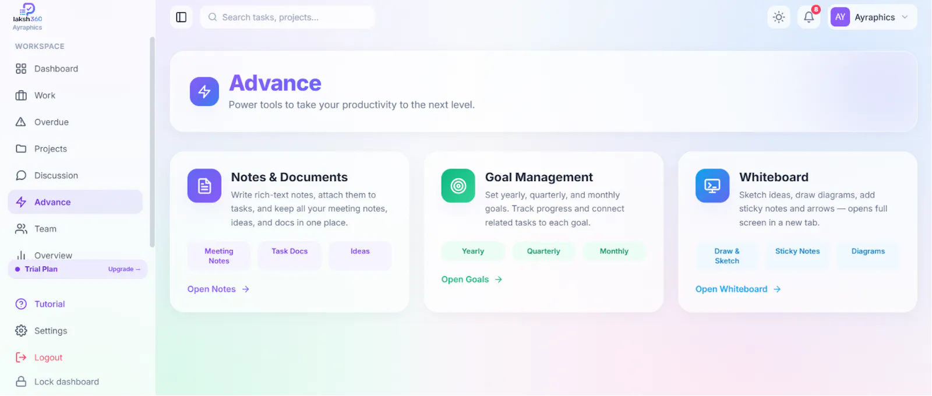Click the search tasks, projects field
The width and height of the screenshot is (932, 396).
click(288, 17)
